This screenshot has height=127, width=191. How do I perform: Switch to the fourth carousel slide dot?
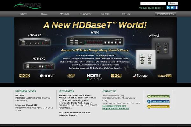(98, 79)
